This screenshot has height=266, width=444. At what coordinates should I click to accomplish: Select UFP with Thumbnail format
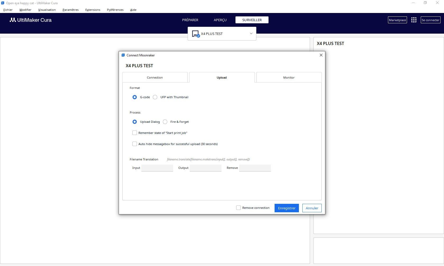pyautogui.click(x=155, y=97)
